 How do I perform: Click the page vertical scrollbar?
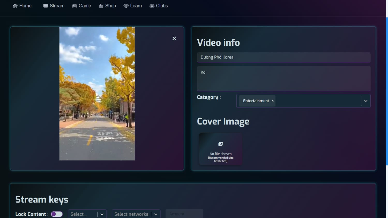pyautogui.click(x=387, y=91)
